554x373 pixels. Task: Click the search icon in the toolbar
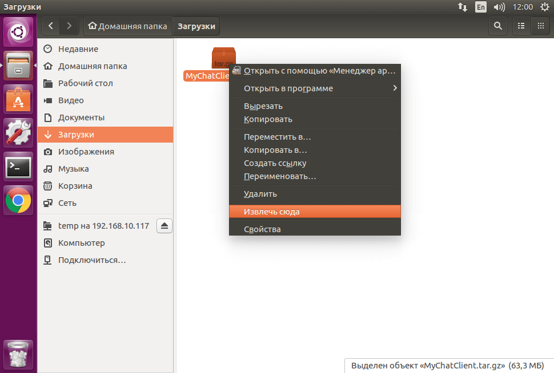[x=497, y=26]
